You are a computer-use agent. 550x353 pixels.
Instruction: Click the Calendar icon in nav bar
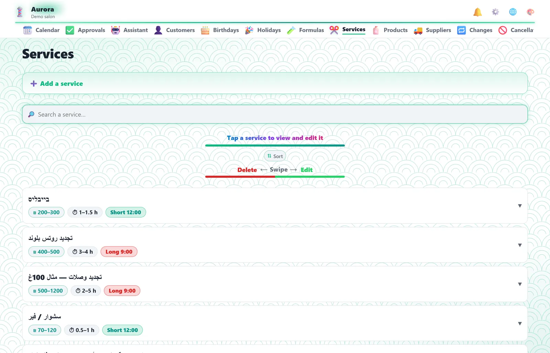tap(27, 30)
